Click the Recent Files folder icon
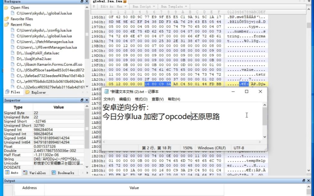 6,24
